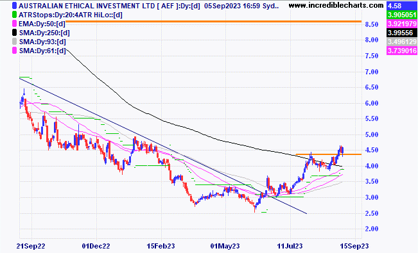Click the 3.496129 SMA 93 value box
Screen dimensions: 418x253
point(401,42)
